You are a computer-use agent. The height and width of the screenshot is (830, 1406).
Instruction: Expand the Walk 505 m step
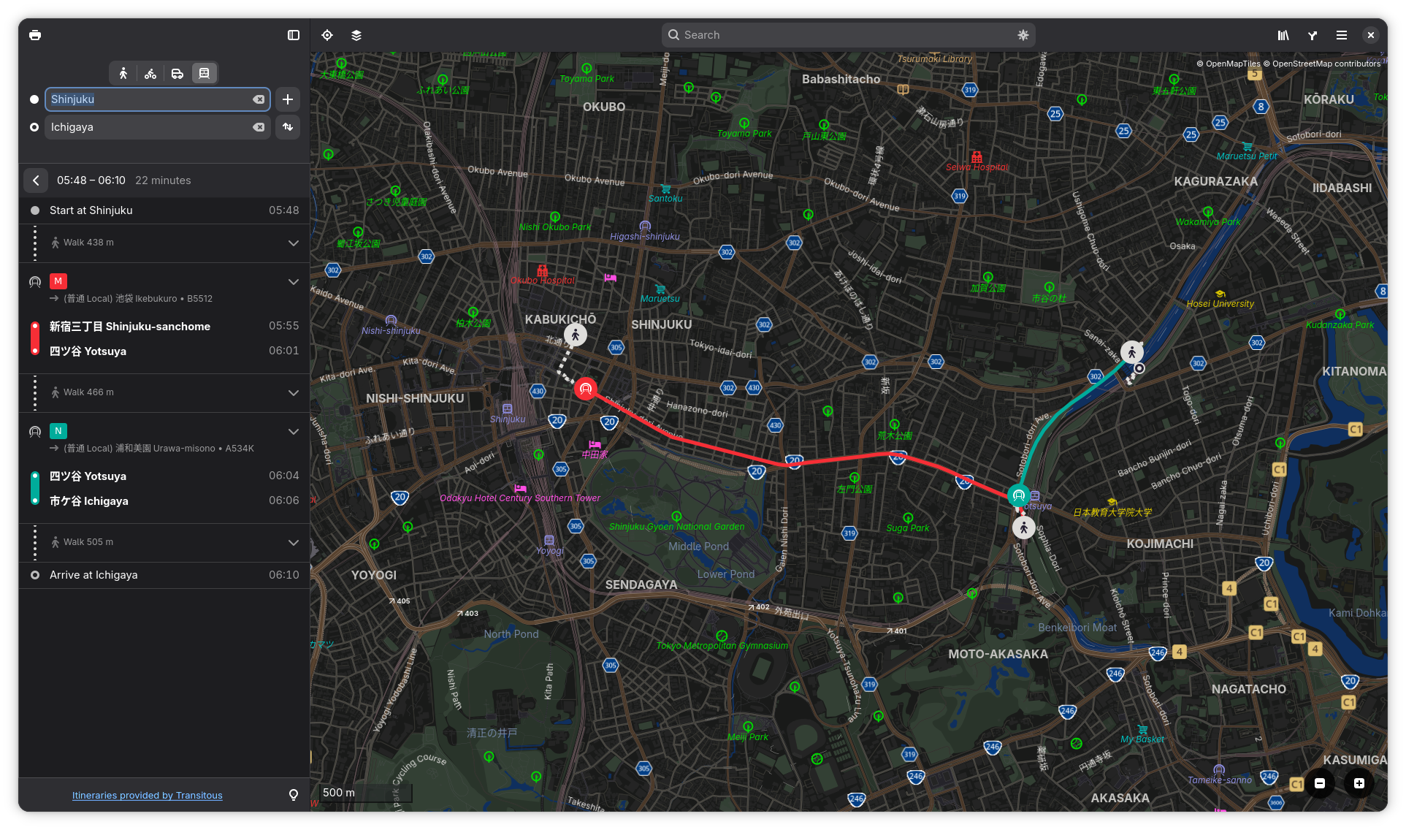(x=294, y=542)
